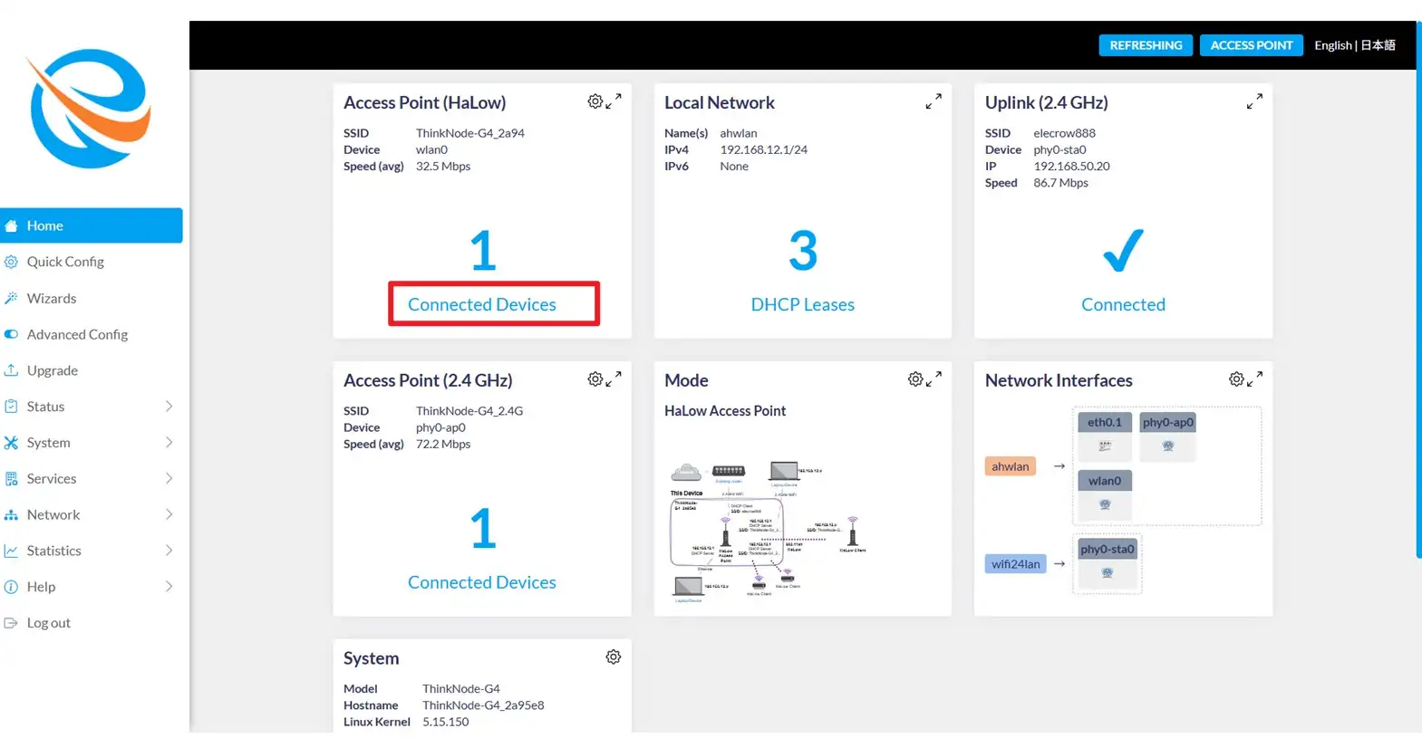Open HaLow Connected Devices link
The image size is (1422, 738).
coord(482,304)
